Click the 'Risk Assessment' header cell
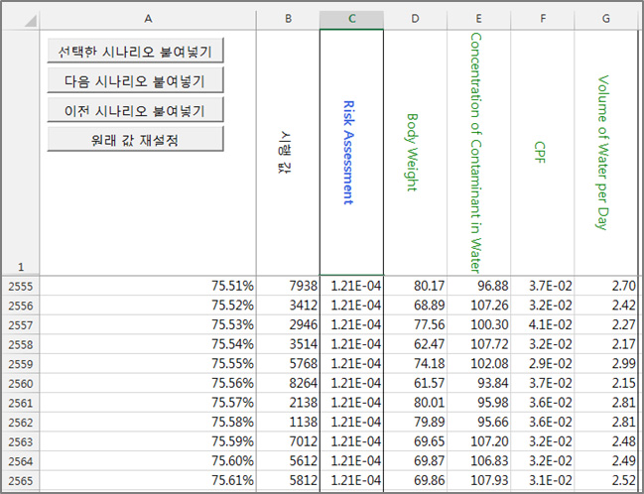The width and height of the screenshot is (644, 494). 351,152
